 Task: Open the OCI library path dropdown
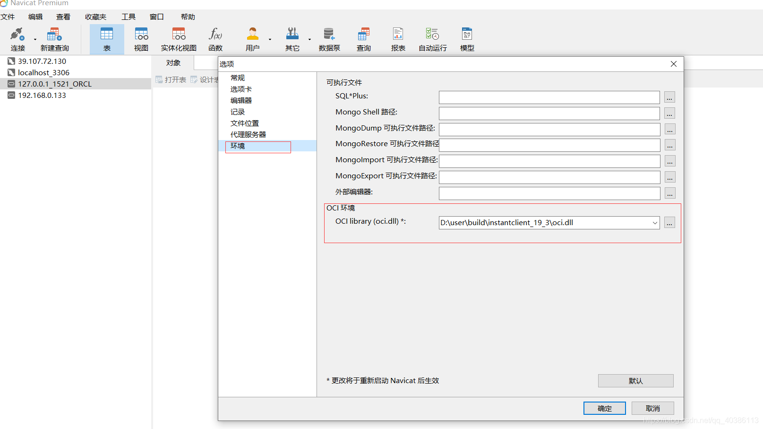655,223
